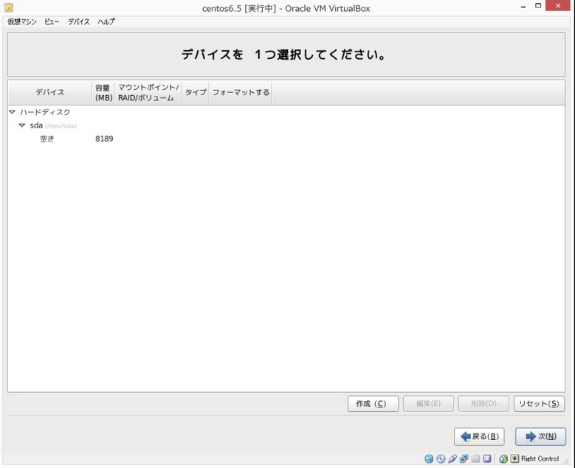Click the 8189 capacity value
The width and height of the screenshot is (575, 468).
pyautogui.click(x=104, y=139)
